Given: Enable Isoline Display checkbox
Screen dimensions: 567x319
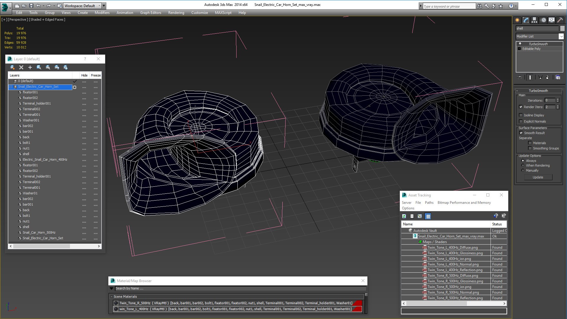Looking at the screenshot, I should pyautogui.click(x=521, y=115).
